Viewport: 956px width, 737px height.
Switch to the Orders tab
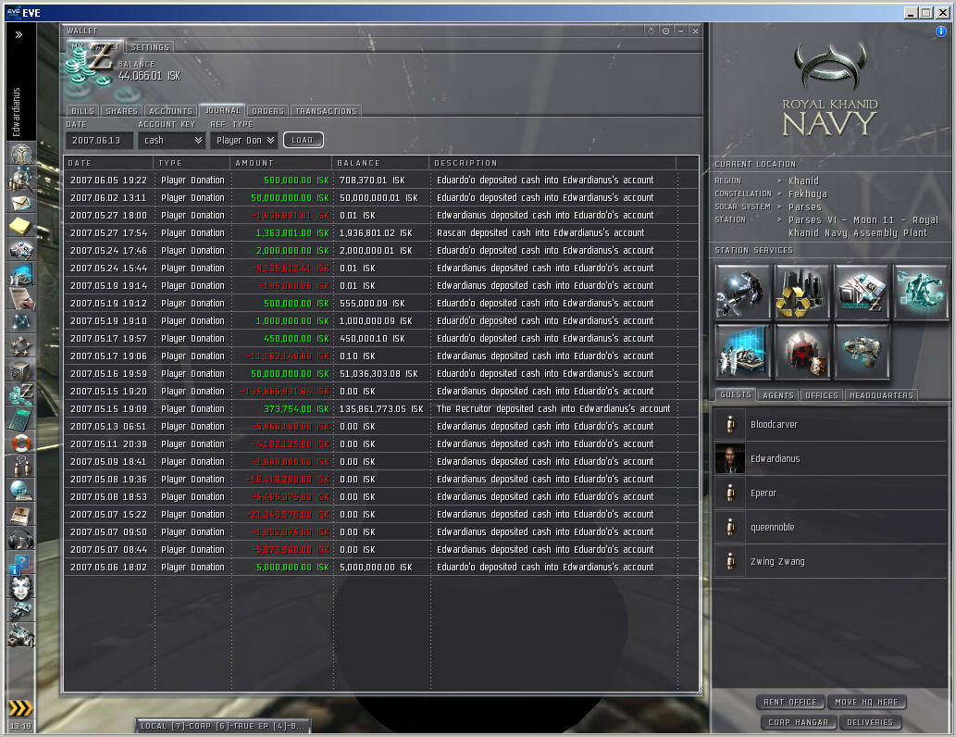267,111
